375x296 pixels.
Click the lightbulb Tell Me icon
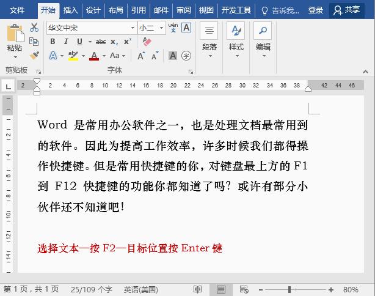(x=264, y=10)
